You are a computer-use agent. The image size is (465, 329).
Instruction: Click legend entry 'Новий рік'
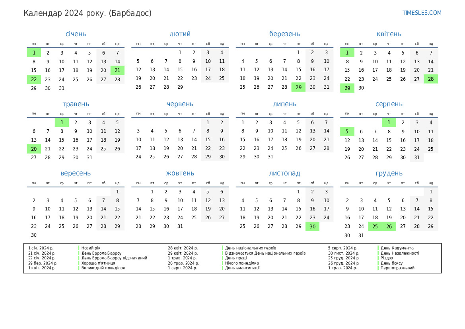[91, 248]
